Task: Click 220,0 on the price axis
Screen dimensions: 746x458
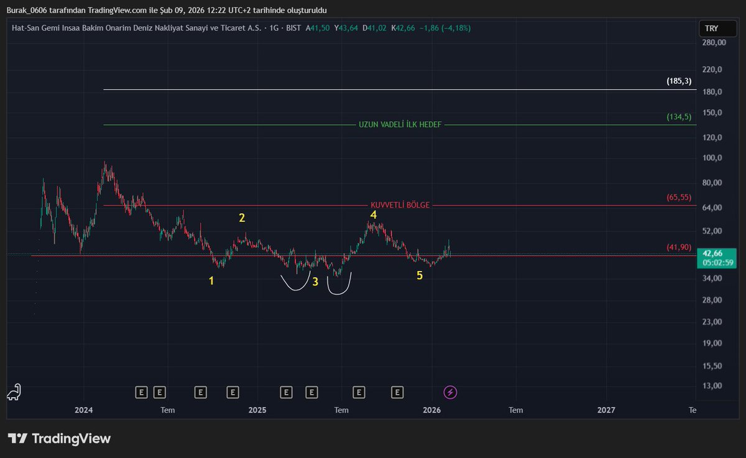Action: (712, 70)
